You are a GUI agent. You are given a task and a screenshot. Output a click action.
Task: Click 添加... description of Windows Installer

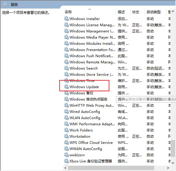(122, 19)
